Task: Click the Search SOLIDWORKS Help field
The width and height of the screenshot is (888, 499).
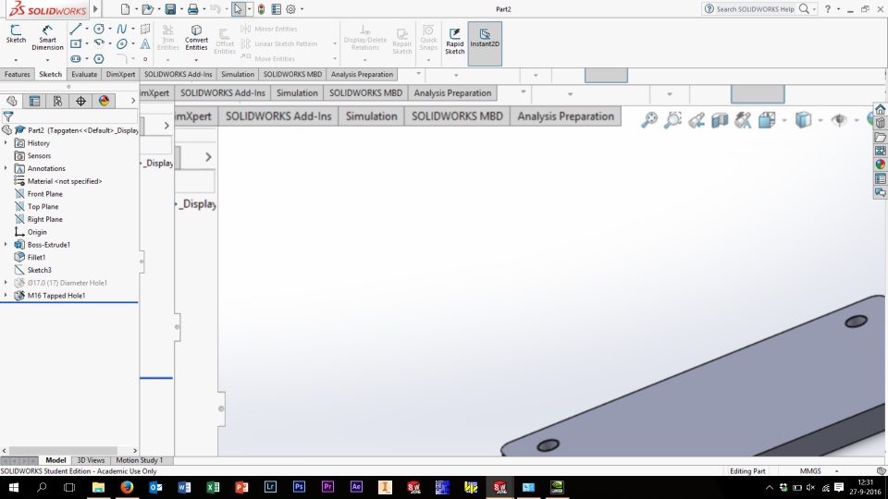Action: click(x=755, y=9)
